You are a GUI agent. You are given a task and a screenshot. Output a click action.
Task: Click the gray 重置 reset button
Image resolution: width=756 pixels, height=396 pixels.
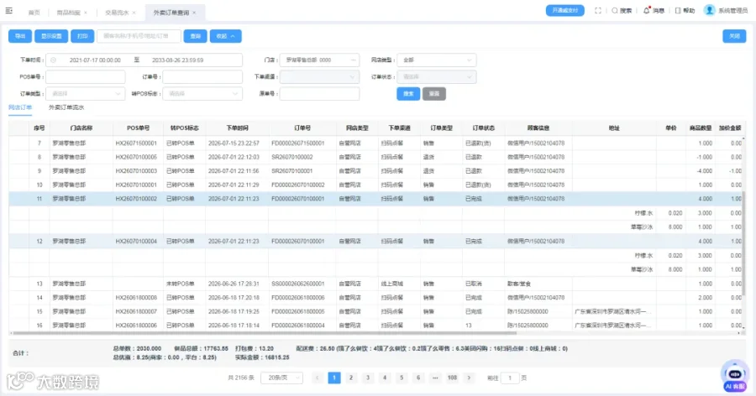[434, 93]
